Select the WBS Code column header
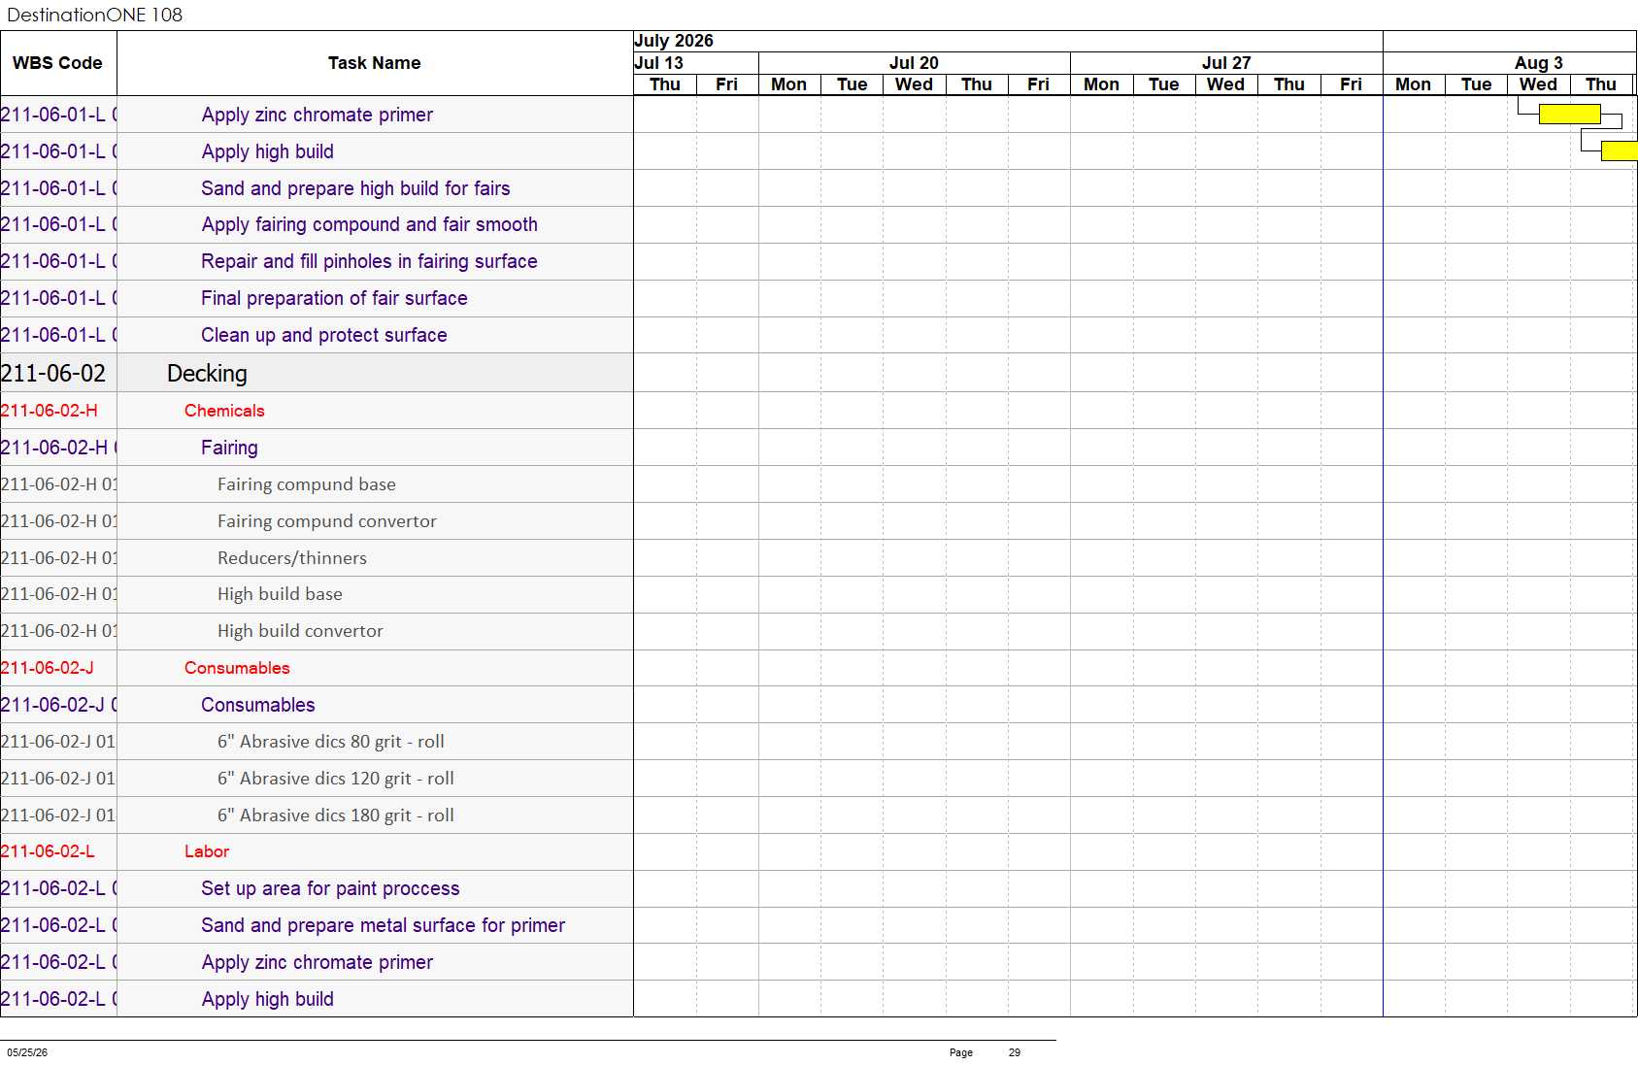1638x1065 pixels. [x=58, y=63]
